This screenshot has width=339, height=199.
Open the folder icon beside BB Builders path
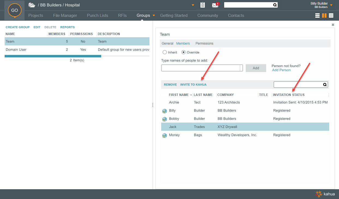[32, 5]
